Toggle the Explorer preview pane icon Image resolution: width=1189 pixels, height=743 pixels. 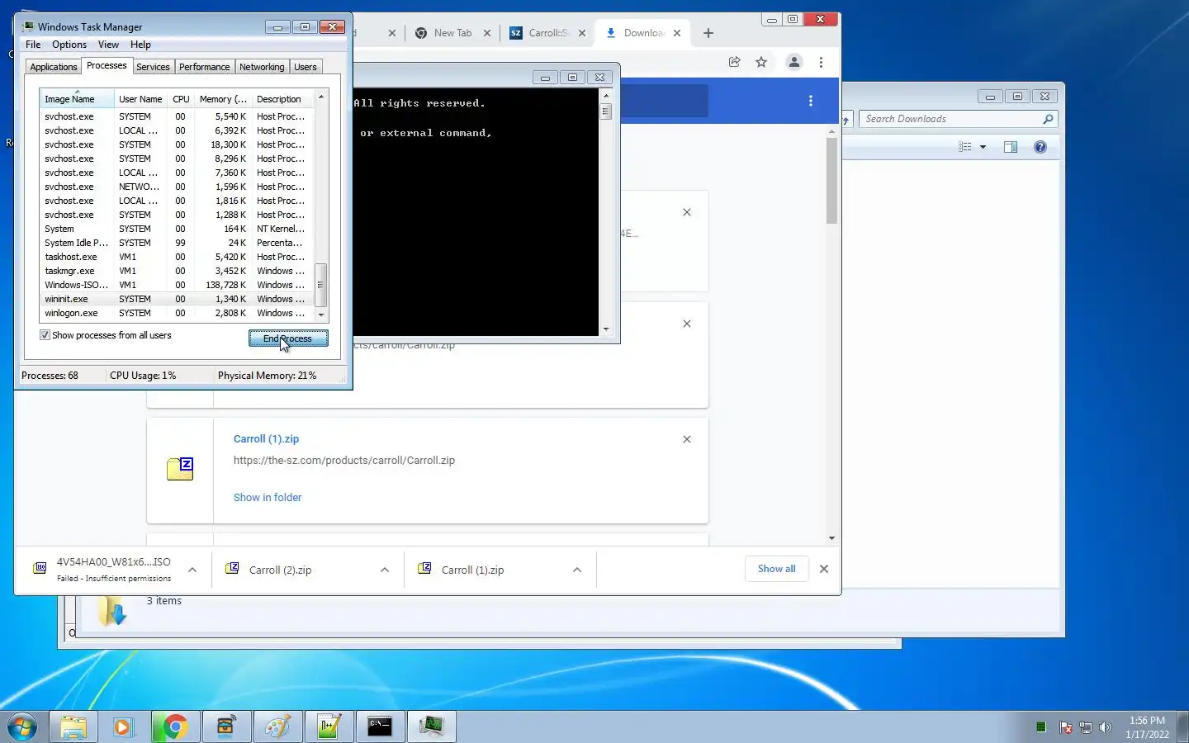pyautogui.click(x=1010, y=147)
